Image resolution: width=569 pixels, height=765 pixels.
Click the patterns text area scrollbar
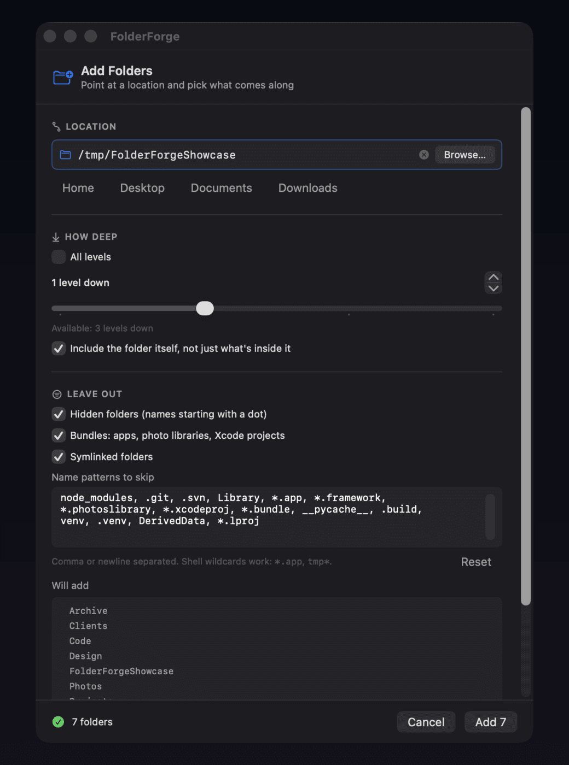(490, 517)
